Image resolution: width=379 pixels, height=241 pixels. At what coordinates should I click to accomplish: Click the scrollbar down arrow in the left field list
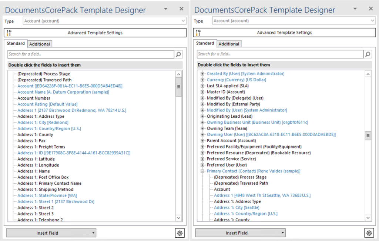tap(179, 218)
